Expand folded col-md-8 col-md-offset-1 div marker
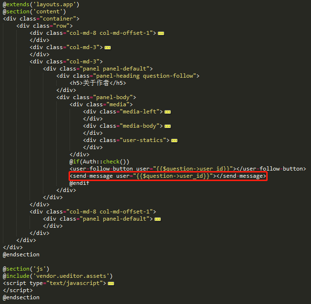Viewport: 311px width, 304px height. tap(161, 33)
